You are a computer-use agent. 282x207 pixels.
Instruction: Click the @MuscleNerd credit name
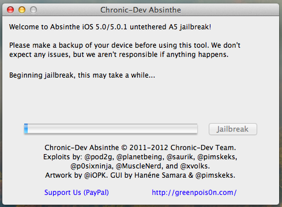(x=140, y=166)
